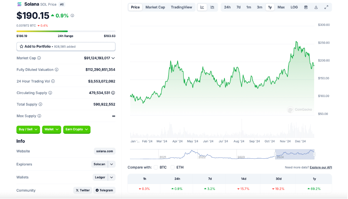The width and height of the screenshot is (348, 199).
Task: Select the Price chart tab
Action: click(x=135, y=7)
